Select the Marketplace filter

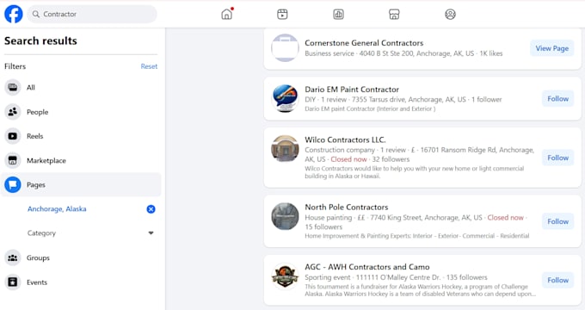(x=81, y=160)
